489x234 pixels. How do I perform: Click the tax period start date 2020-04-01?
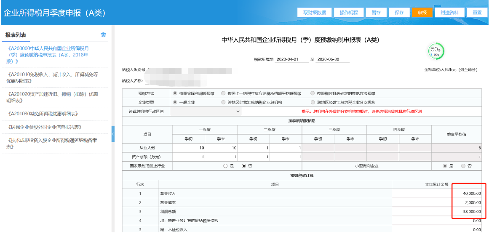(x=291, y=59)
